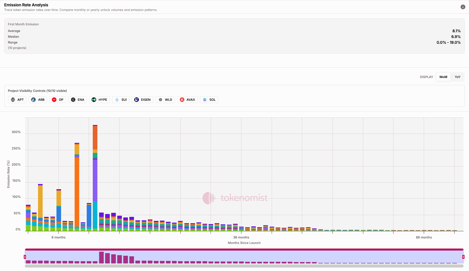The height and width of the screenshot is (271, 469).
Task: Click the tokenomist watermark logo
Action: 235,198
